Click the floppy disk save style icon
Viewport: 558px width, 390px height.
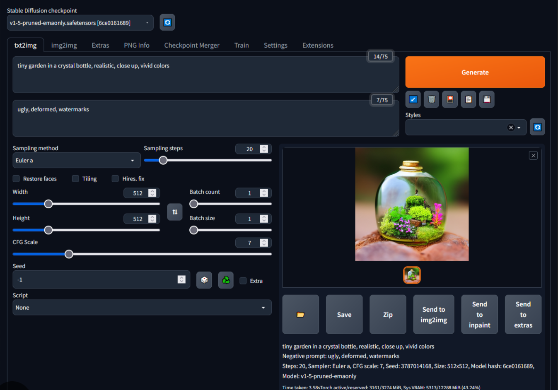[x=487, y=99]
